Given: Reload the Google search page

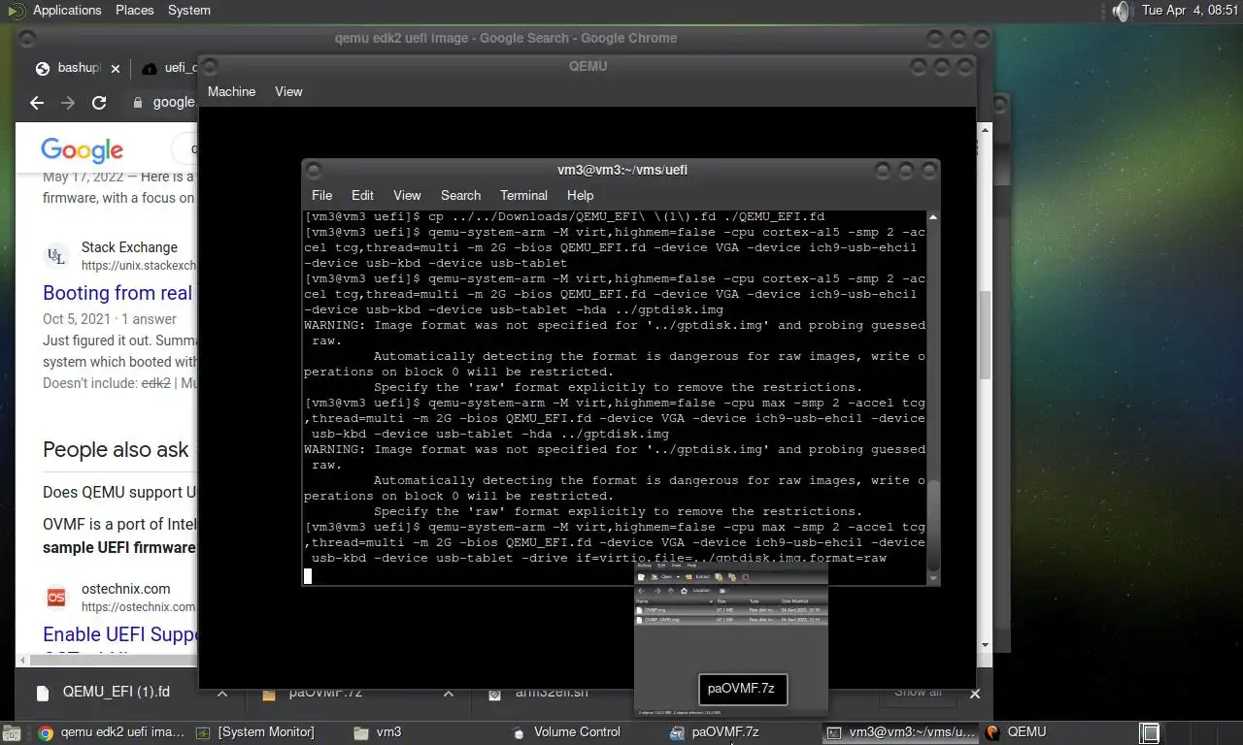Looking at the screenshot, I should pyautogui.click(x=99, y=102).
